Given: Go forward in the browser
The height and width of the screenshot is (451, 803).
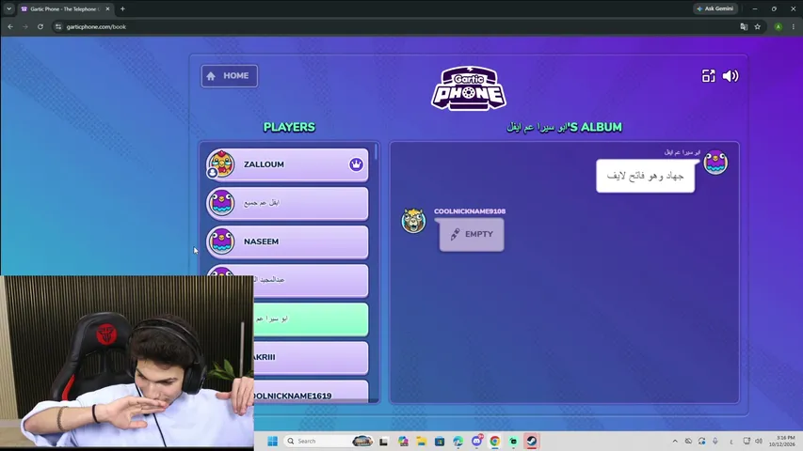Looking at the screenshot, I should point(25,26).
